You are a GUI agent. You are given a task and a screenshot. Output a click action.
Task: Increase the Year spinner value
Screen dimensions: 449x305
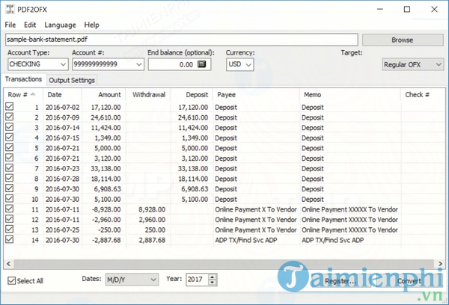213,276
